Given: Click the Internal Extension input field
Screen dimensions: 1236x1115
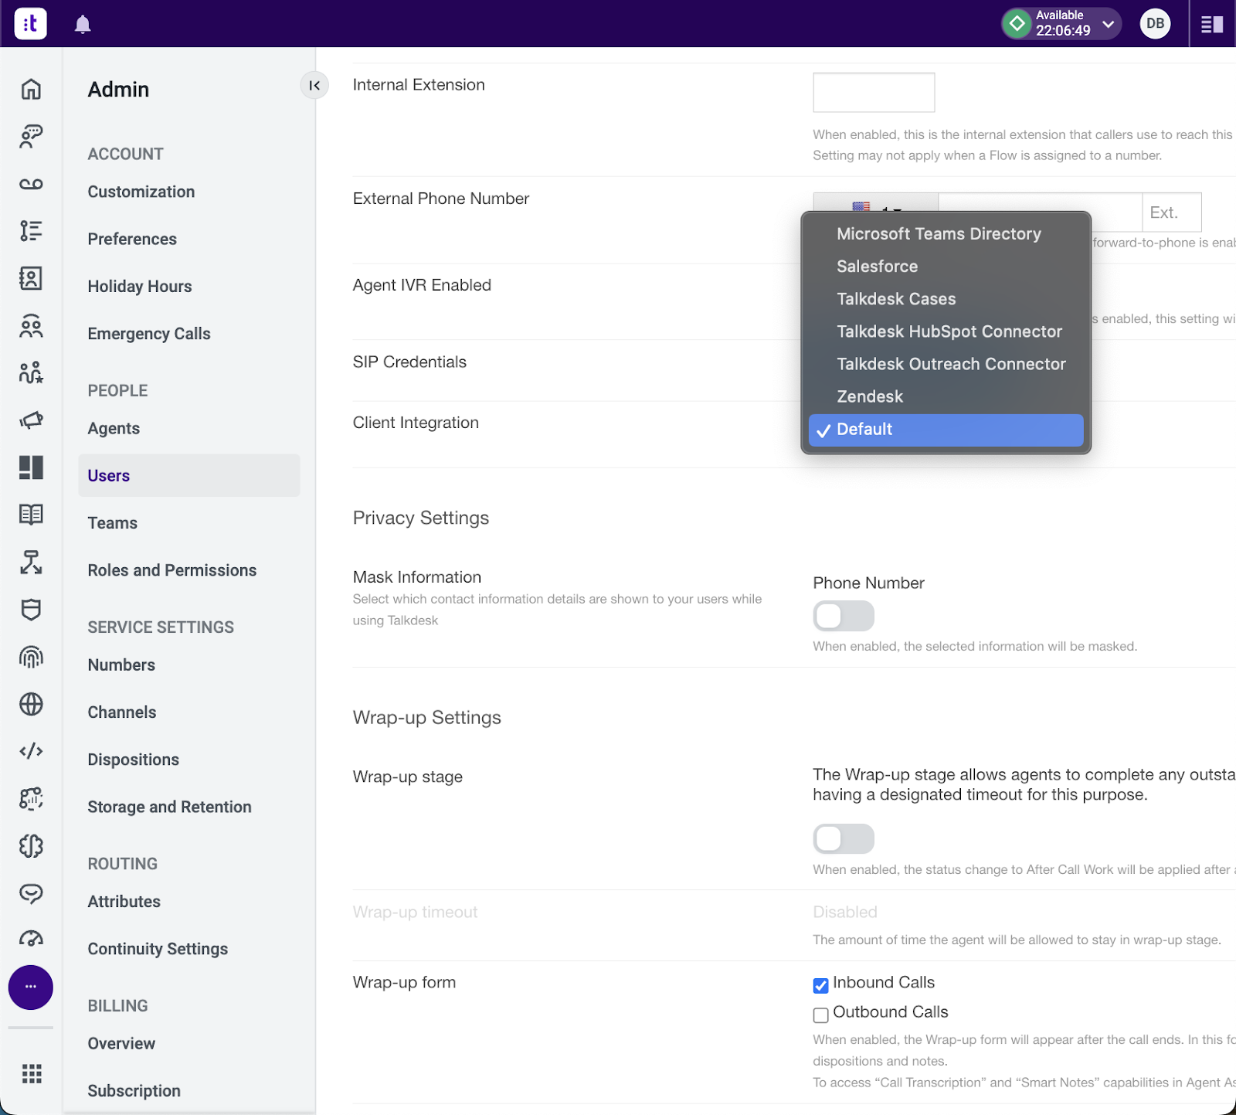Looking at the screenshot, I should [x=874, y=93].
